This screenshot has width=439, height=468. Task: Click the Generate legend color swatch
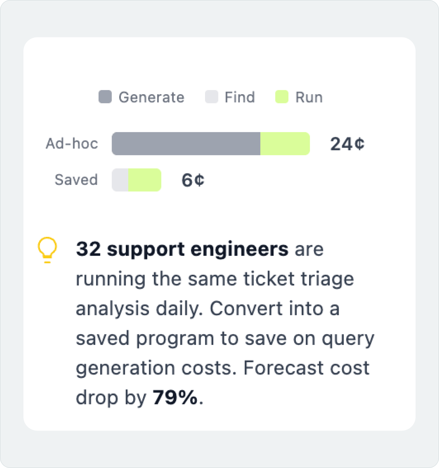tap(105, 97)
